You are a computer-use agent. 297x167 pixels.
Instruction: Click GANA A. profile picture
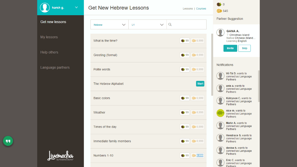(220, 33)
